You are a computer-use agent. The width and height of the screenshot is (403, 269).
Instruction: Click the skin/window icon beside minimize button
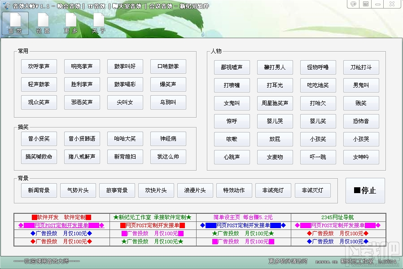[366, 4]
